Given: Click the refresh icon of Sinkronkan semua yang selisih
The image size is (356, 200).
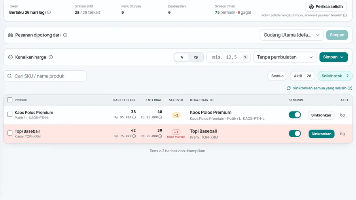Looking at the screenshot, I should (289, 88).
